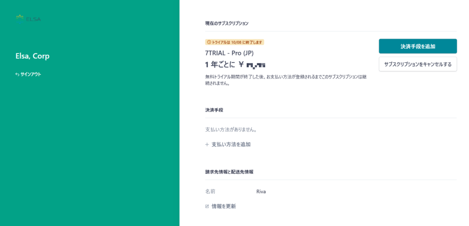Click the ELSA logo icon
Image resolution: width=469 pixels, height=226 pixels.
(20, 18)
